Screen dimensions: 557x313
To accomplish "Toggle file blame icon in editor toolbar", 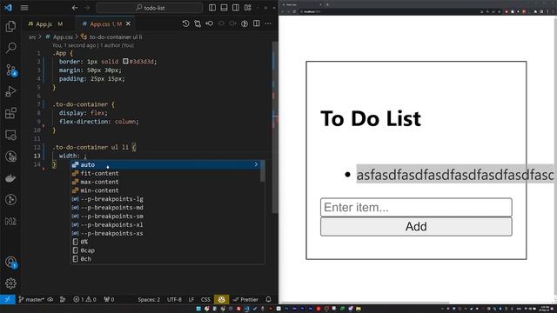I will coord(245,23).
